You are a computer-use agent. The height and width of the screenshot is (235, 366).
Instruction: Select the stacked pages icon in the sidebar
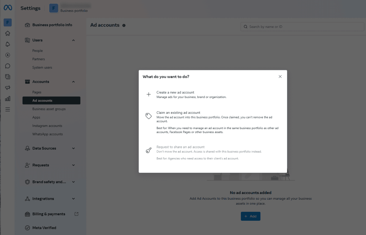7,77
